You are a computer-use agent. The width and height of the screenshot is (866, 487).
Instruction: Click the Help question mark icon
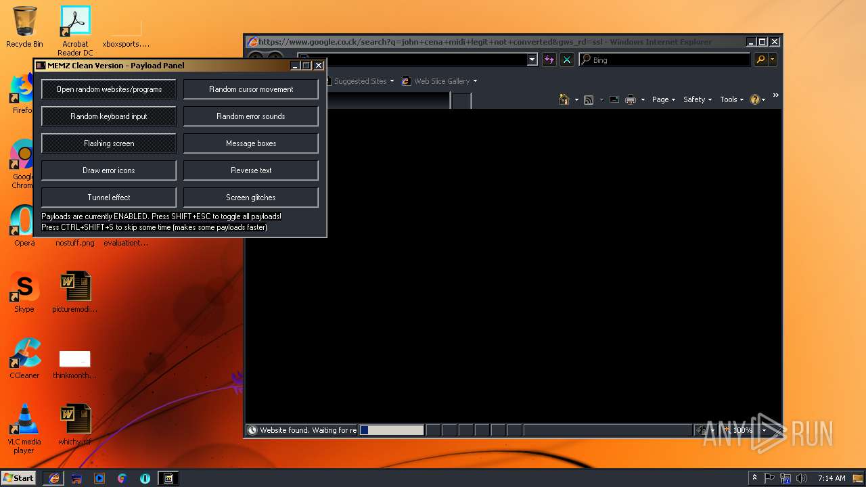click(755, 99)
